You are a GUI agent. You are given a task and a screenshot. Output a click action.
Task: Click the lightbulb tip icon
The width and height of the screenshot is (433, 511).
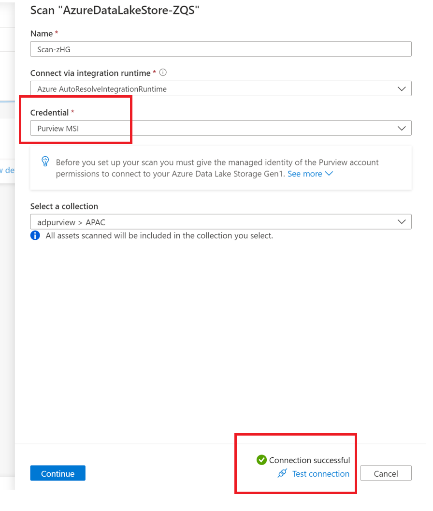45,161
